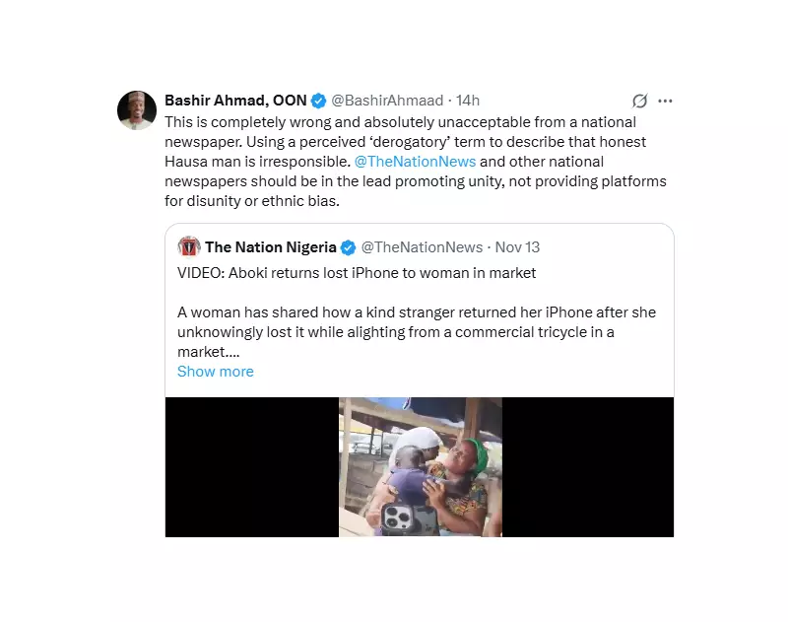Select Bashir Ahmad, OON display name
The width and height of the screenshot is (788, 622).
[236, 100]
